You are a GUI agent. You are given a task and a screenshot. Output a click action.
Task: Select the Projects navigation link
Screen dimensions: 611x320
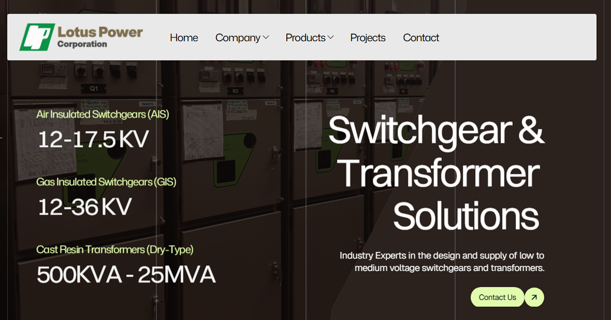coord(368,37)
